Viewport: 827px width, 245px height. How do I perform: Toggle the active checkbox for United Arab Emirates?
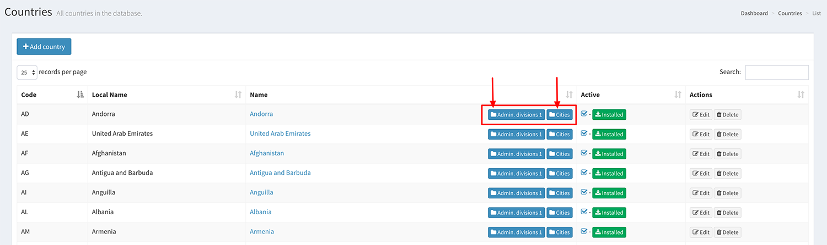click(x=584, y=133)
